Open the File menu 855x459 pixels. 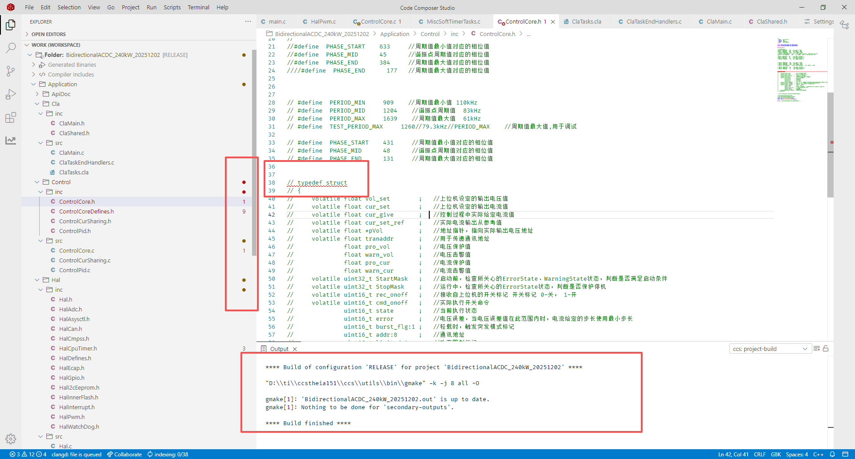tap(29, 8)
